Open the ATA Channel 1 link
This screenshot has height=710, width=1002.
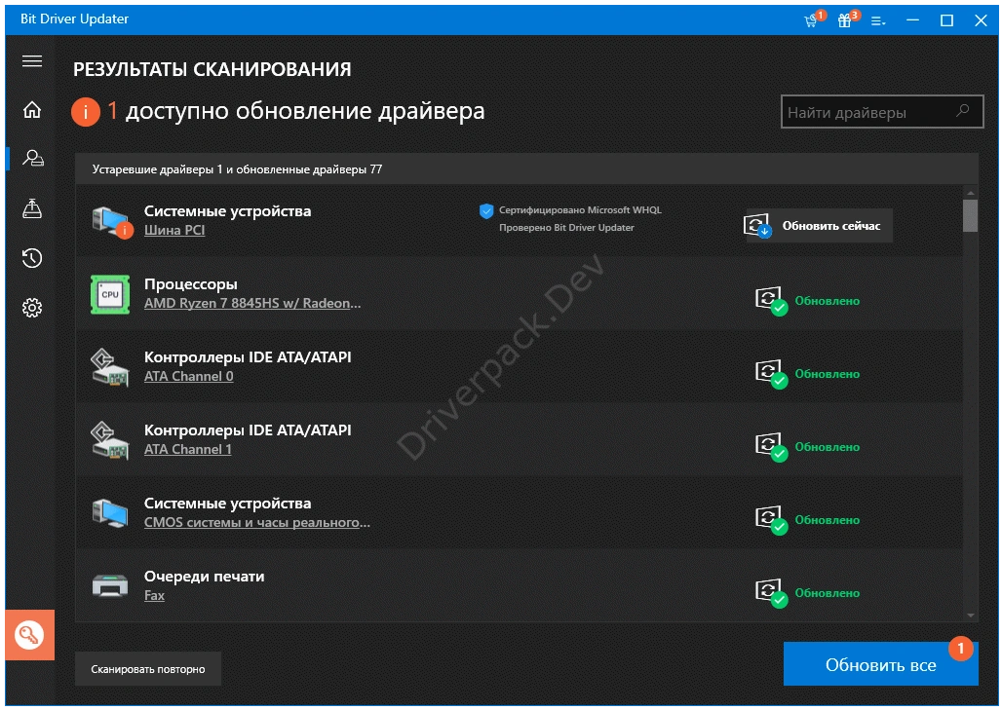pyautogui.click(x=188, y=449)
